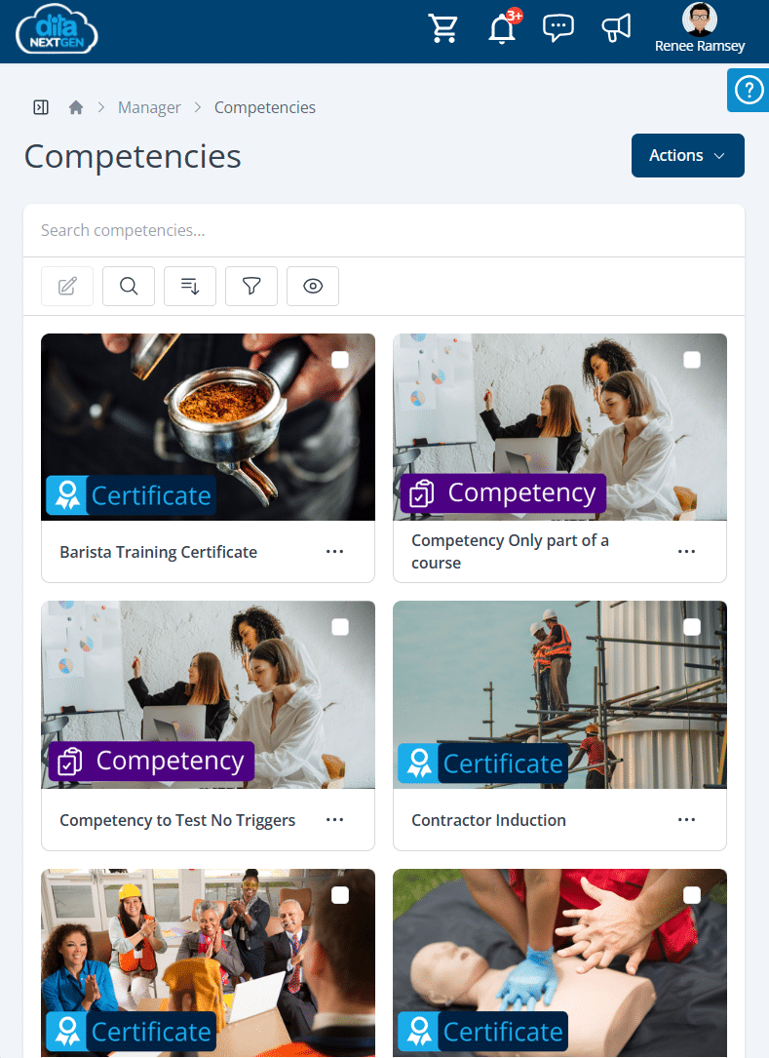Open options menu for Barista Training Certificate
Screen dimensions: 769x1058
click(x=334, y=551)
